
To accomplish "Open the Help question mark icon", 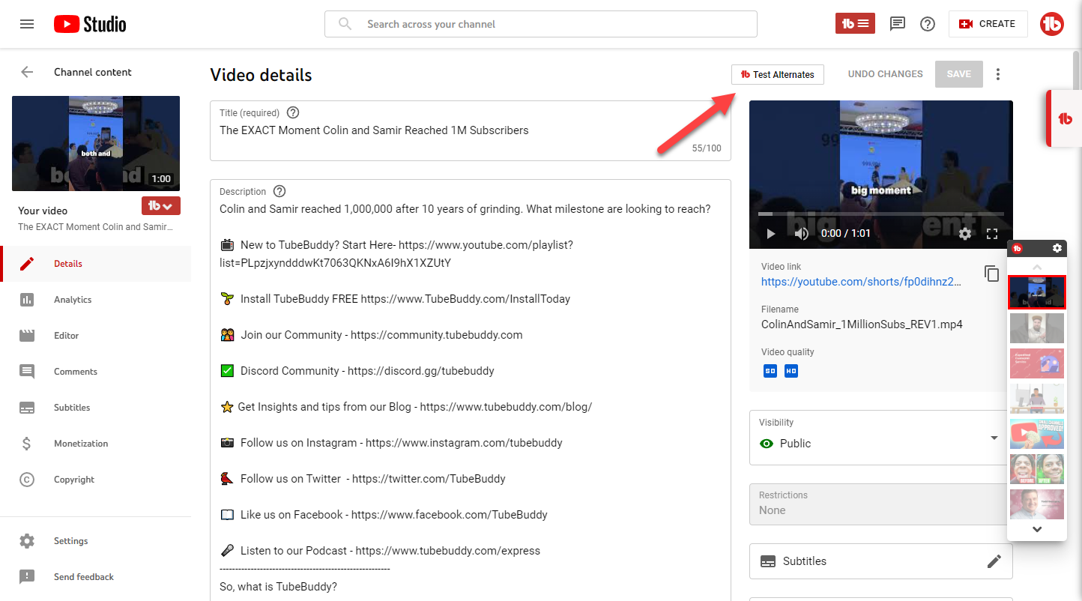I will coord(928,24).
